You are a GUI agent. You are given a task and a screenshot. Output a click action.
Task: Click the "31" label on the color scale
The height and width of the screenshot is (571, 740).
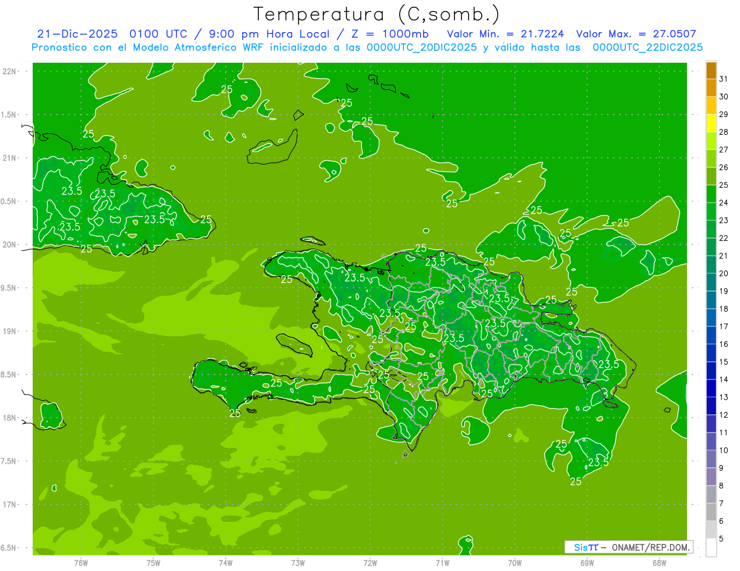pyautogui.click(x=724, y=78)
